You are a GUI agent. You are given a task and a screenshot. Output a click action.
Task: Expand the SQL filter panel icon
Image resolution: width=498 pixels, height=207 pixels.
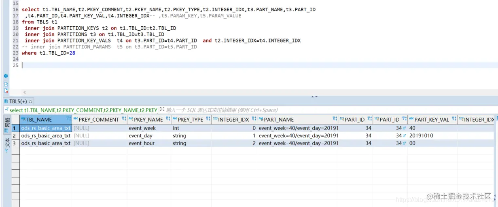tap(162, 110)
